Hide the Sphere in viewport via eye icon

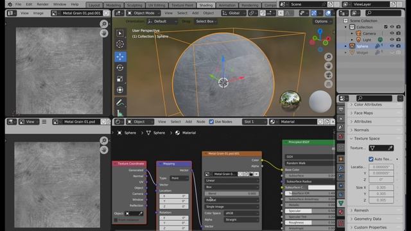click(x=392, y=46)
